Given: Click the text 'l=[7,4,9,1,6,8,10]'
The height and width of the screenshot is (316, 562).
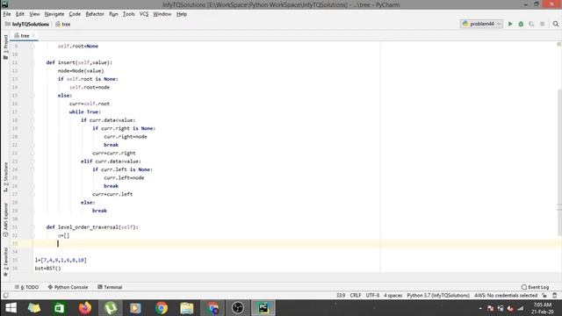Looking at the screenshot, I should [x=61, y=260].
